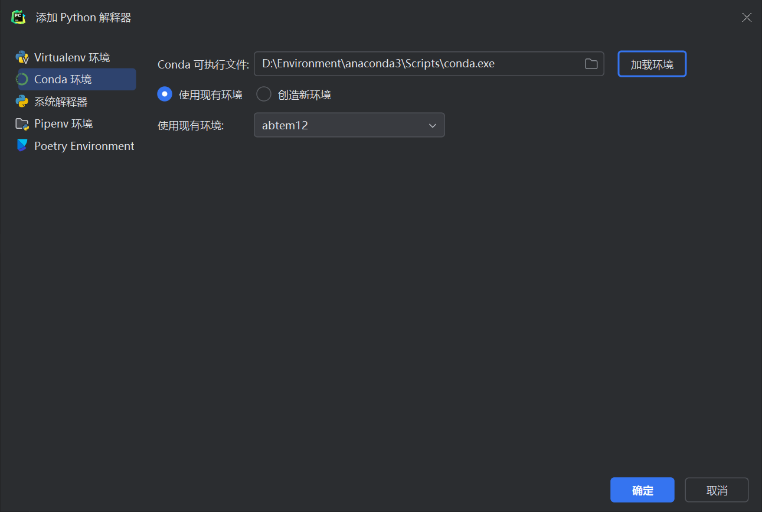The image size is (762, 512).
Task: Confirm with the 确定 button
Action: pyautogui.click(x=642, y=490)
